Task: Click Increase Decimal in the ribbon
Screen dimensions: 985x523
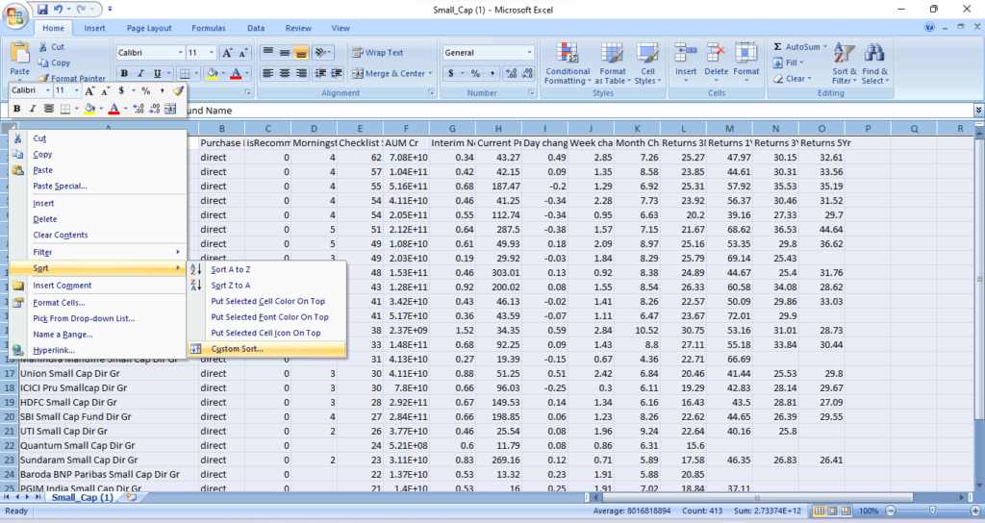Action: [x=512, y=73]
